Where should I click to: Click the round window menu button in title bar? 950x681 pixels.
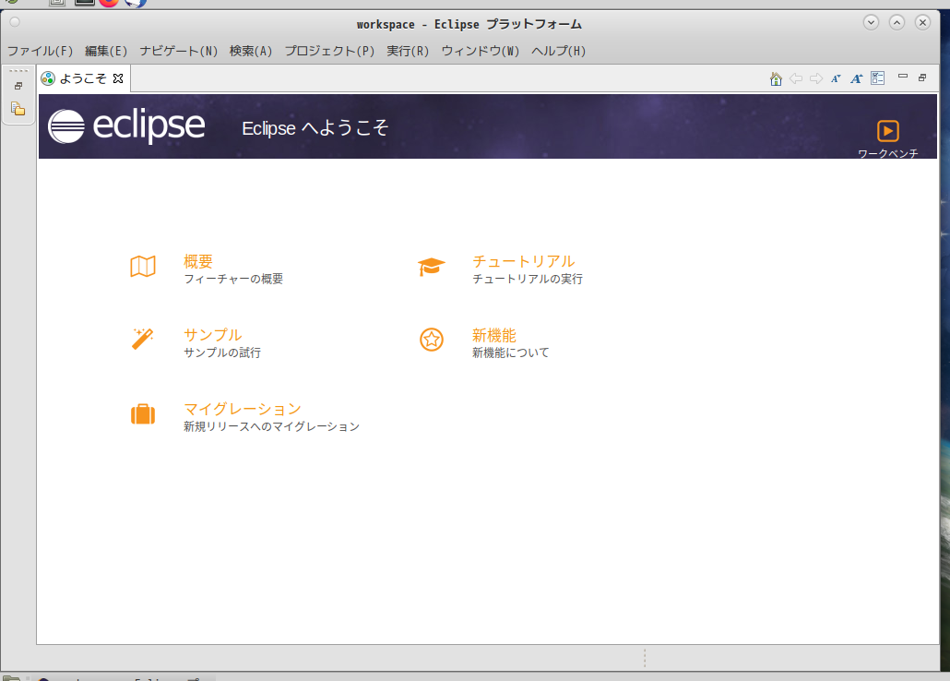(x=15, y=22)
